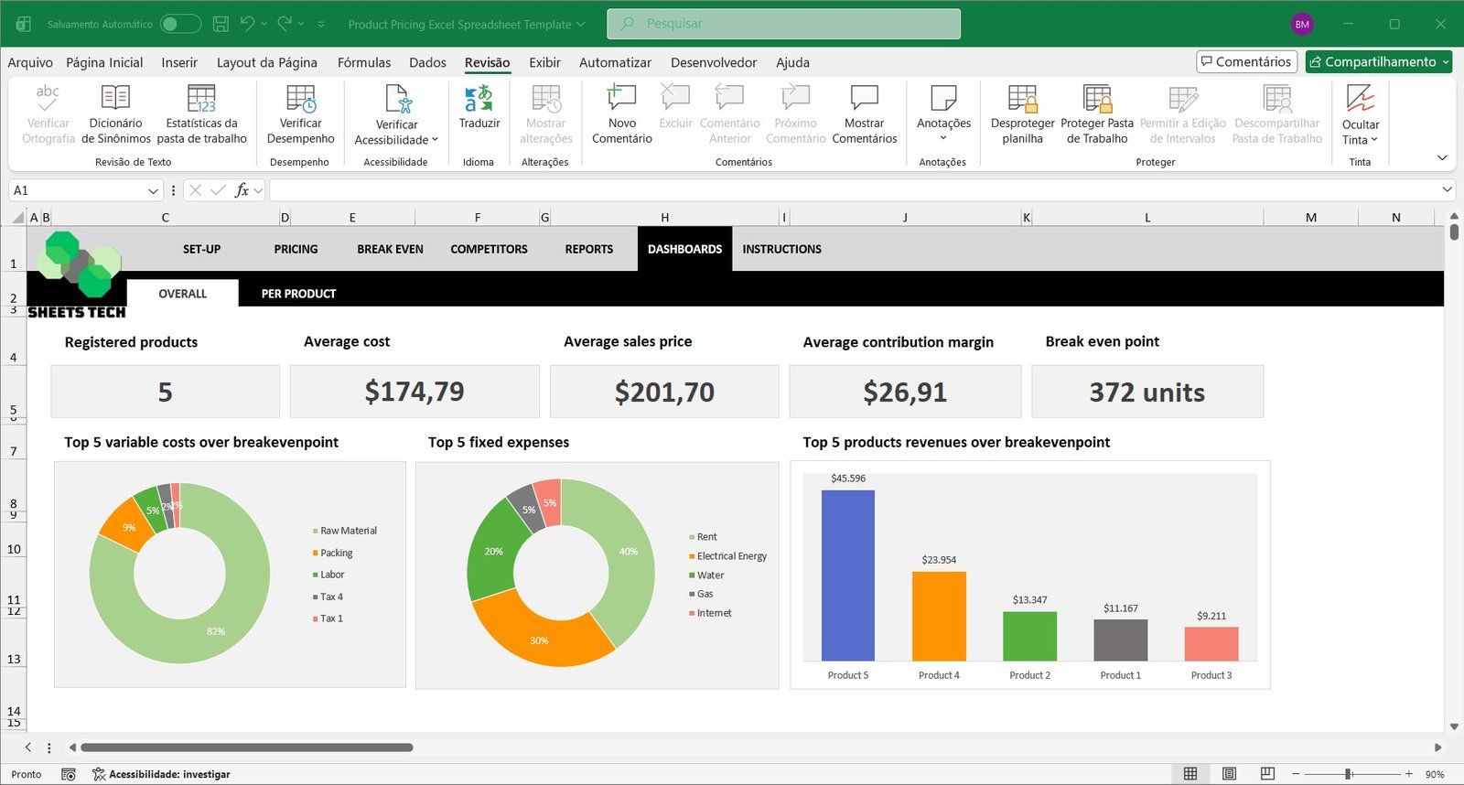Adjust the zoom slider handle
This screenshot has width=1464, height=785.
(x=1348, y=774)
